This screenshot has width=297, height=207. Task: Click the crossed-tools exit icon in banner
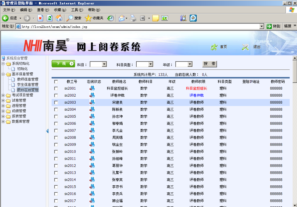click(245, 47)
